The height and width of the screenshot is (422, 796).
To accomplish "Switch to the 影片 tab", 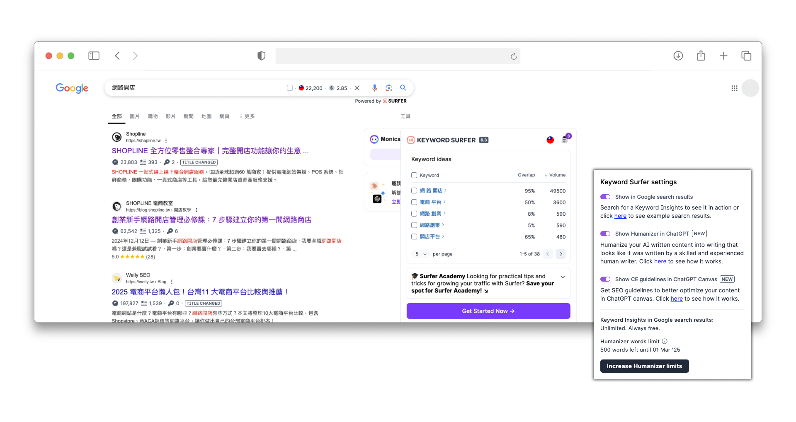I will (170, 116).
